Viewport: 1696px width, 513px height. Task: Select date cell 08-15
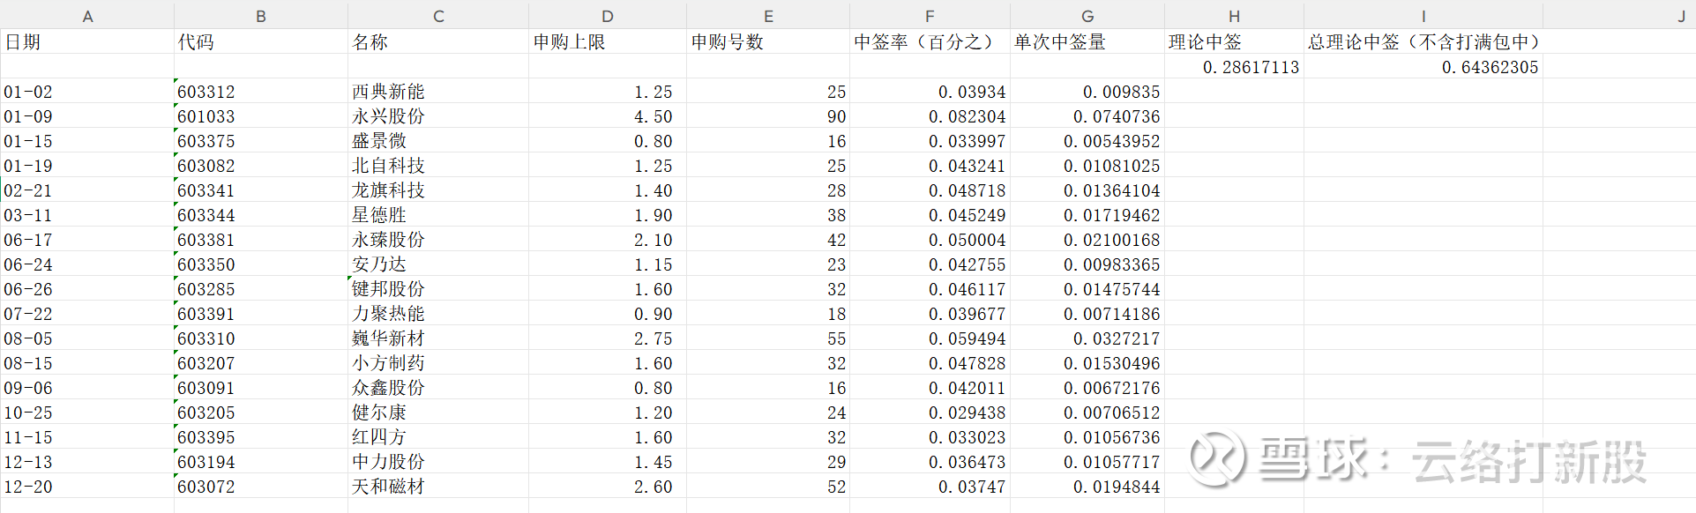(87, 362)
